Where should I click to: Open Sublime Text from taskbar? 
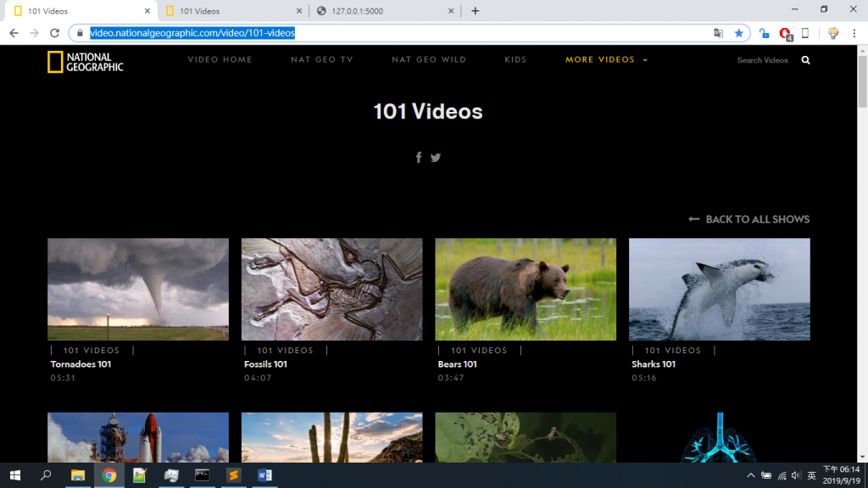coord(234,475)
